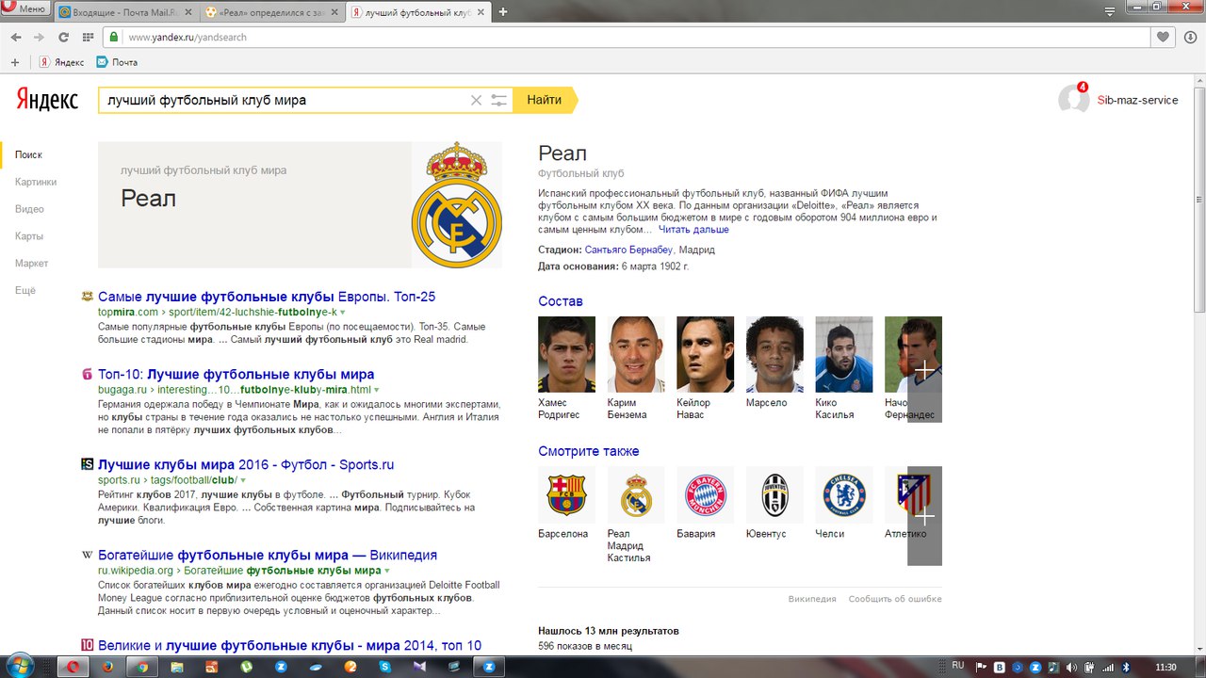Open the user avatar with 4 notifications
1206x678 pixels.
coord(1073,99)
